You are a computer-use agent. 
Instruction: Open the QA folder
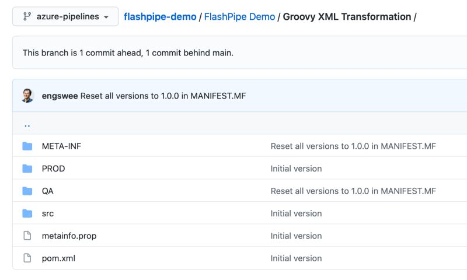click(x=48, y=191)
